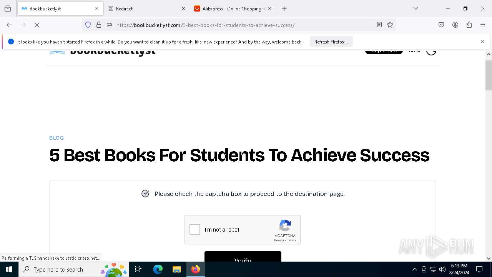Bookmark this page with star icon

click(390, 25)
